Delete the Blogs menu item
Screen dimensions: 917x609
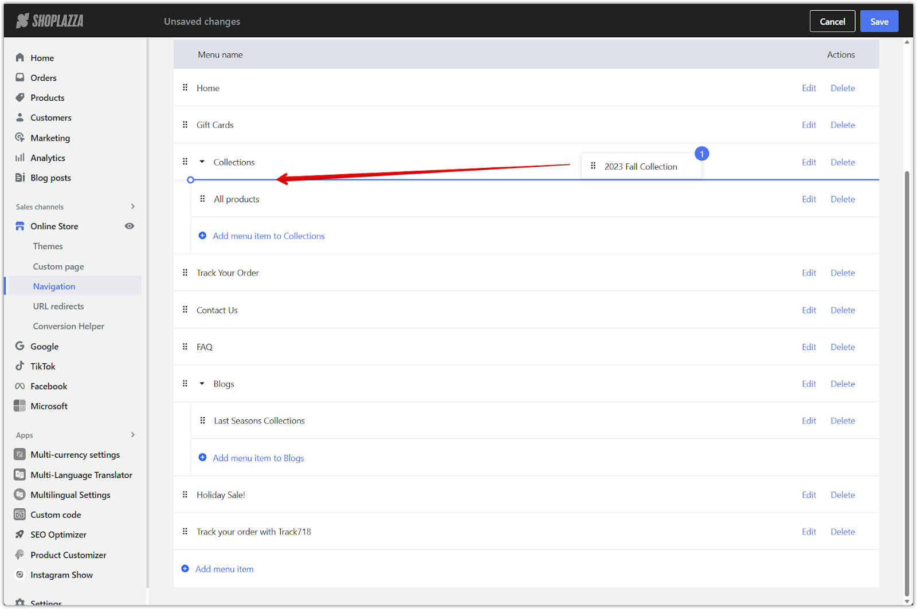[842, 384]
